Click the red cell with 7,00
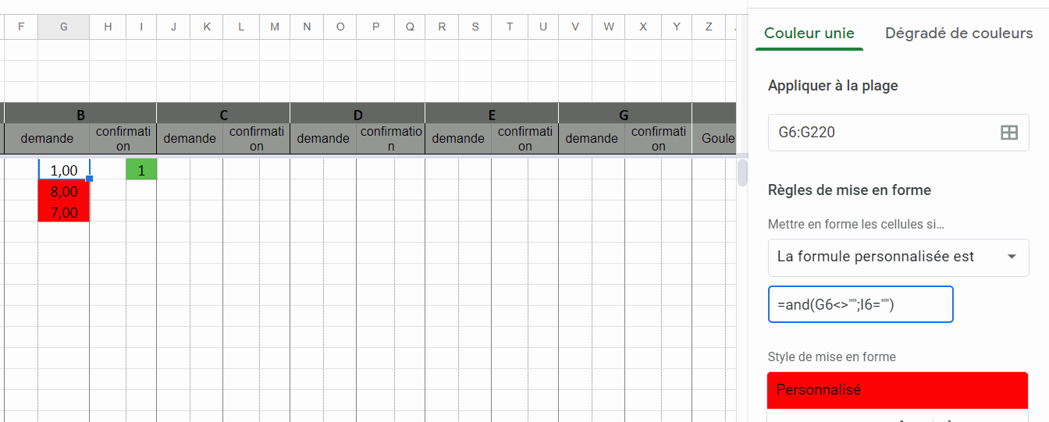The image size is (1049, 422). (63, 212)
